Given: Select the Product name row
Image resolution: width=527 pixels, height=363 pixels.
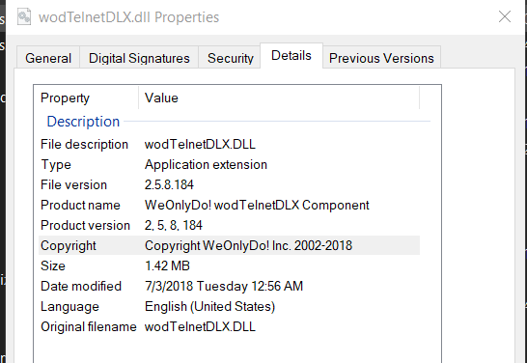Looking at the screenshot, I should [229, 205].
